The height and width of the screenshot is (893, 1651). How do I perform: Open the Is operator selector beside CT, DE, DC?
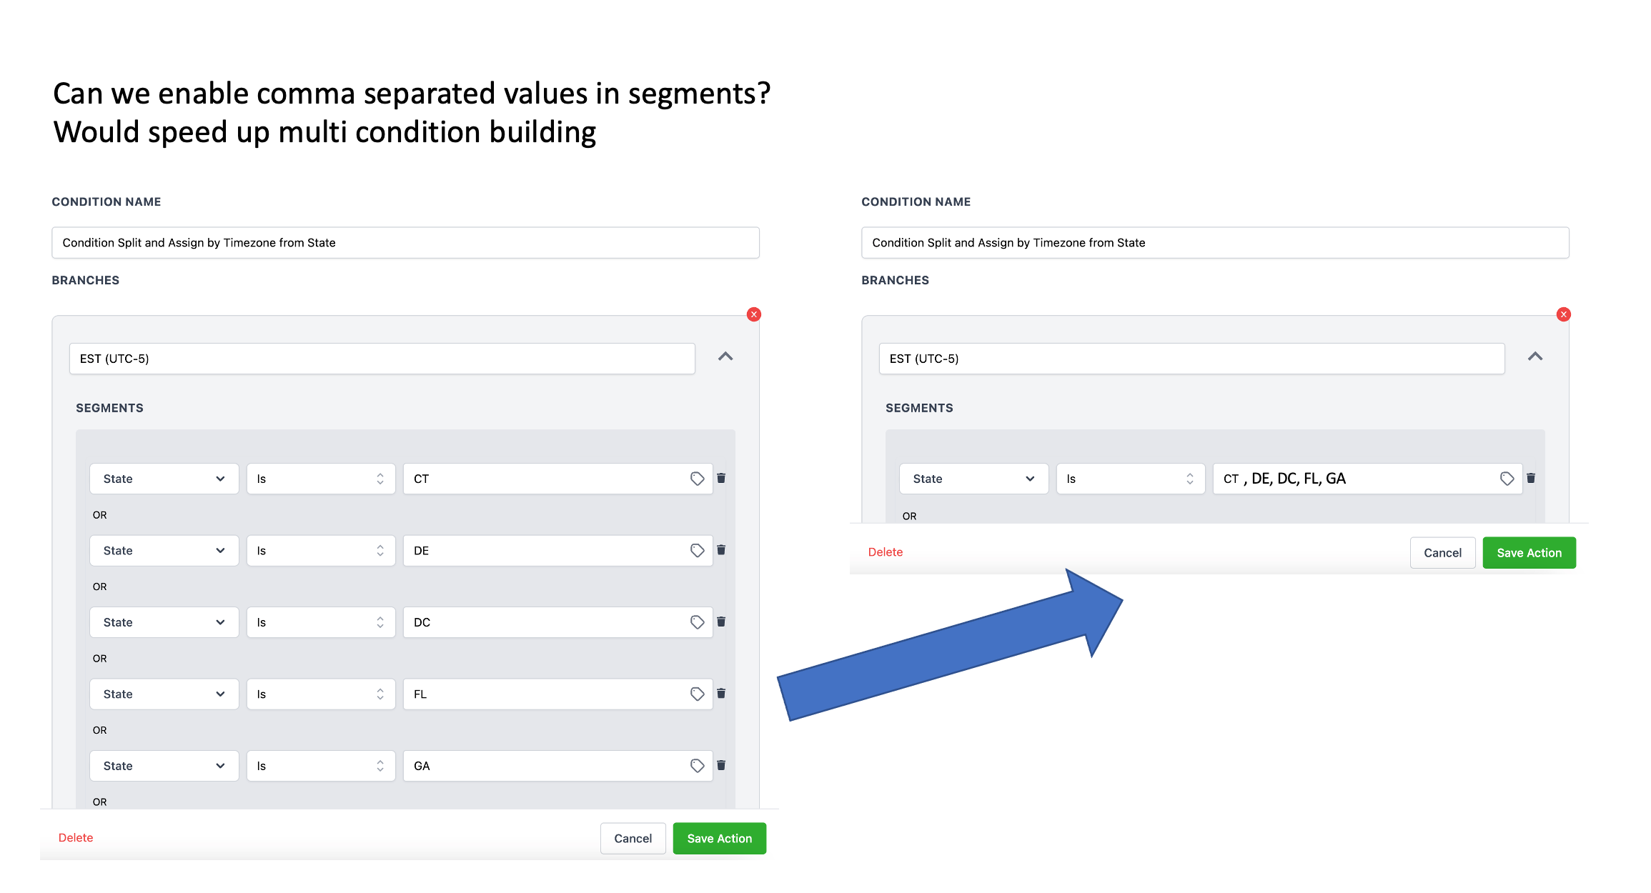[1130, 479]
